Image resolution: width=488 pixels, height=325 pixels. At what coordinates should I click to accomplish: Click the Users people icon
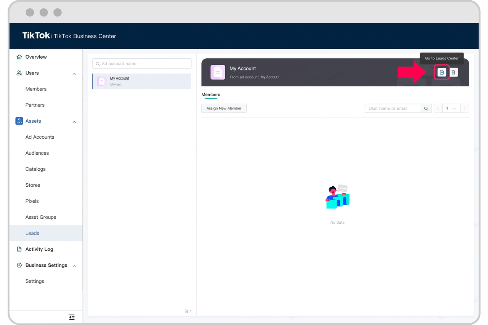click(19, 73)
